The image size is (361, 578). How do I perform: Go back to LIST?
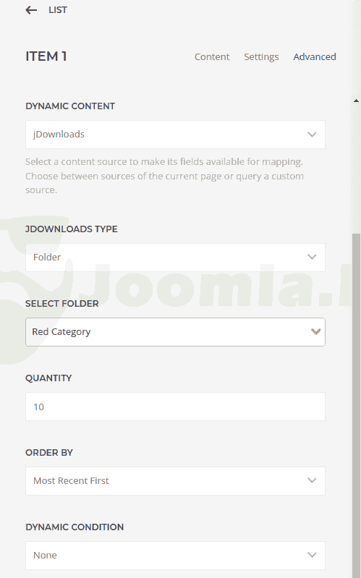click(58, 10)
